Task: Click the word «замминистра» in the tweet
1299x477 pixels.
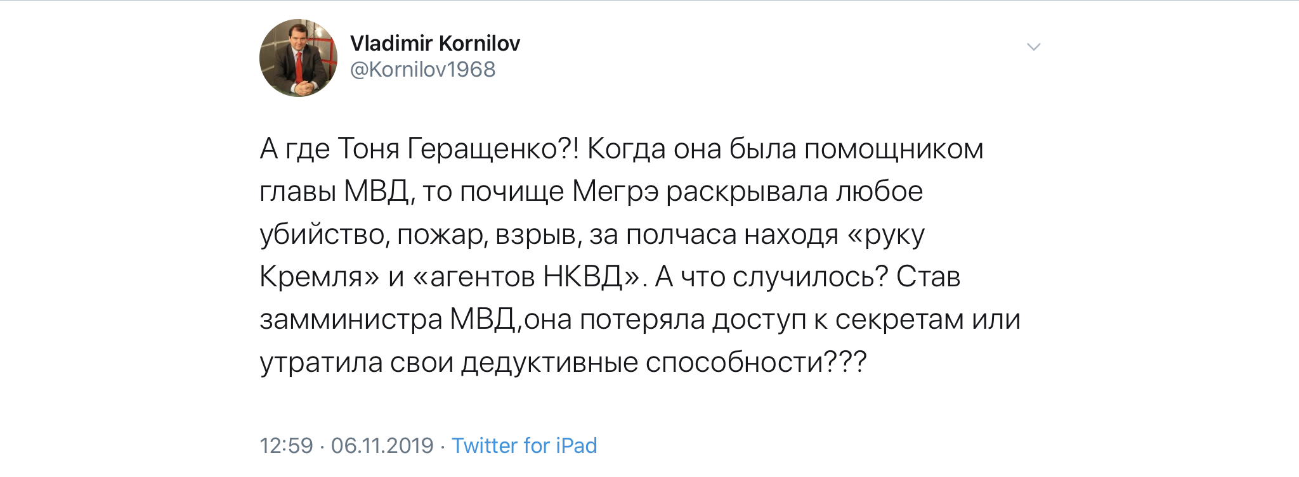Action: coord(351,320)
